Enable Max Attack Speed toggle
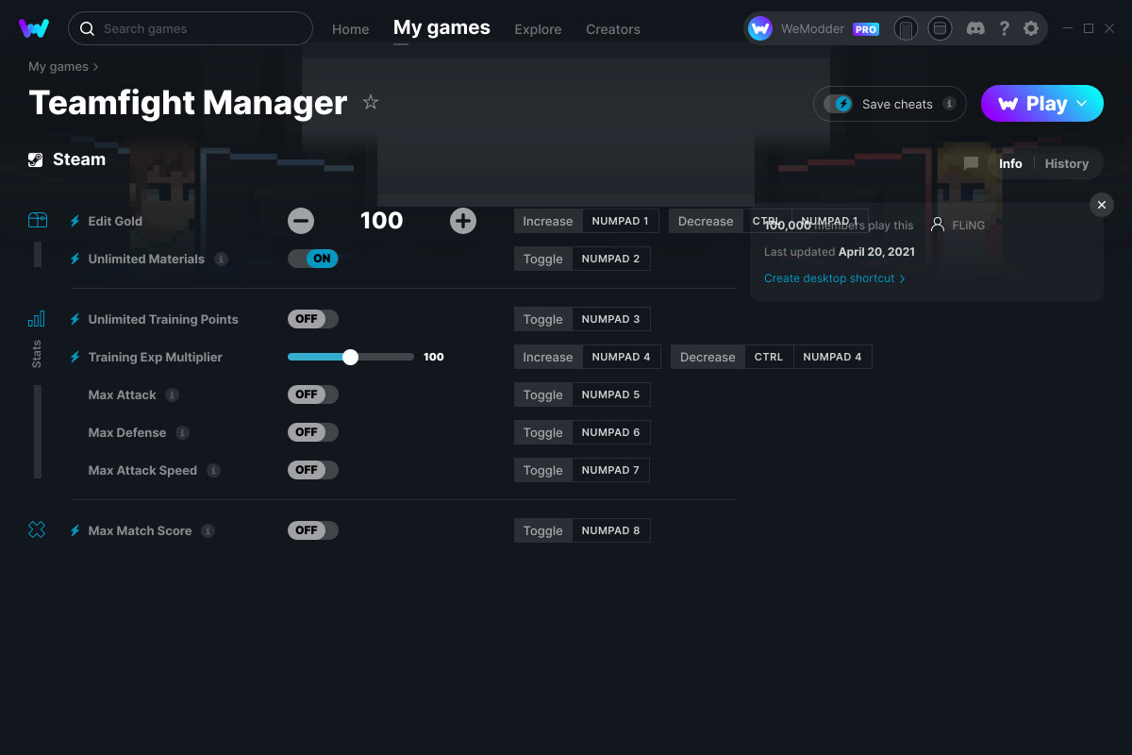1132x755 pixels. coord(313,470)
